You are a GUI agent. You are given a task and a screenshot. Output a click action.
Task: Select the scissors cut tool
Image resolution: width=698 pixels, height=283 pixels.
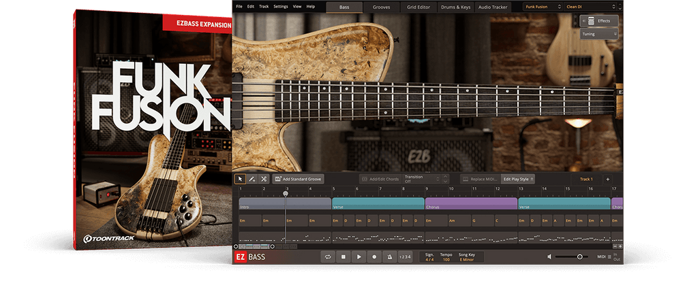coord(264,179)
